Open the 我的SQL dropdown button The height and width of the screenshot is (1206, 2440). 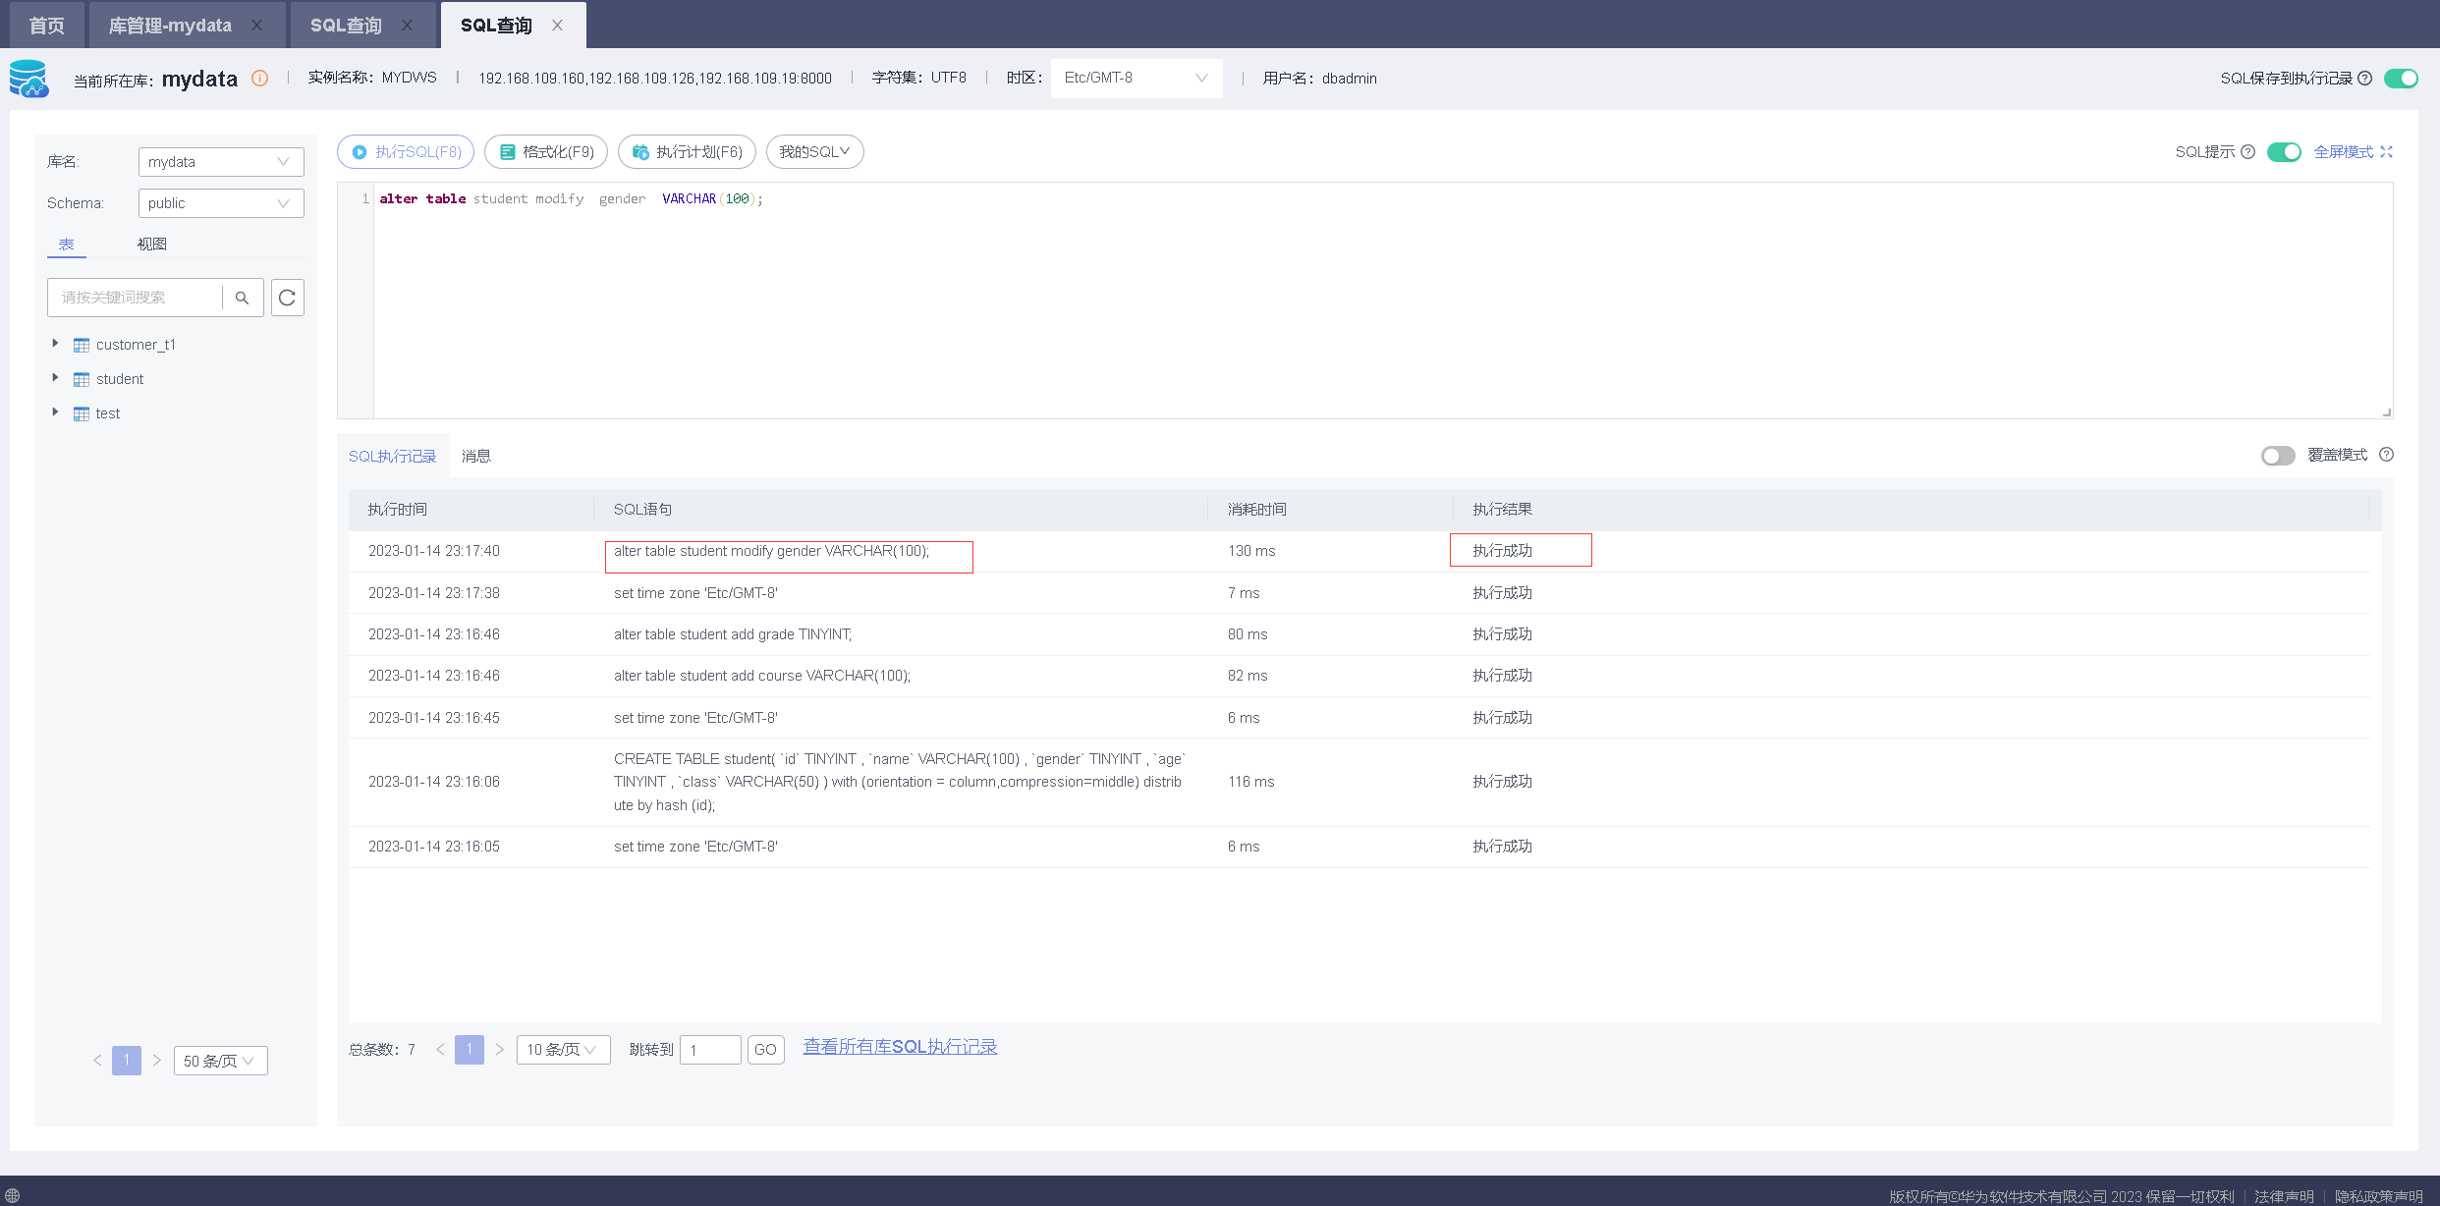[814, 152]
